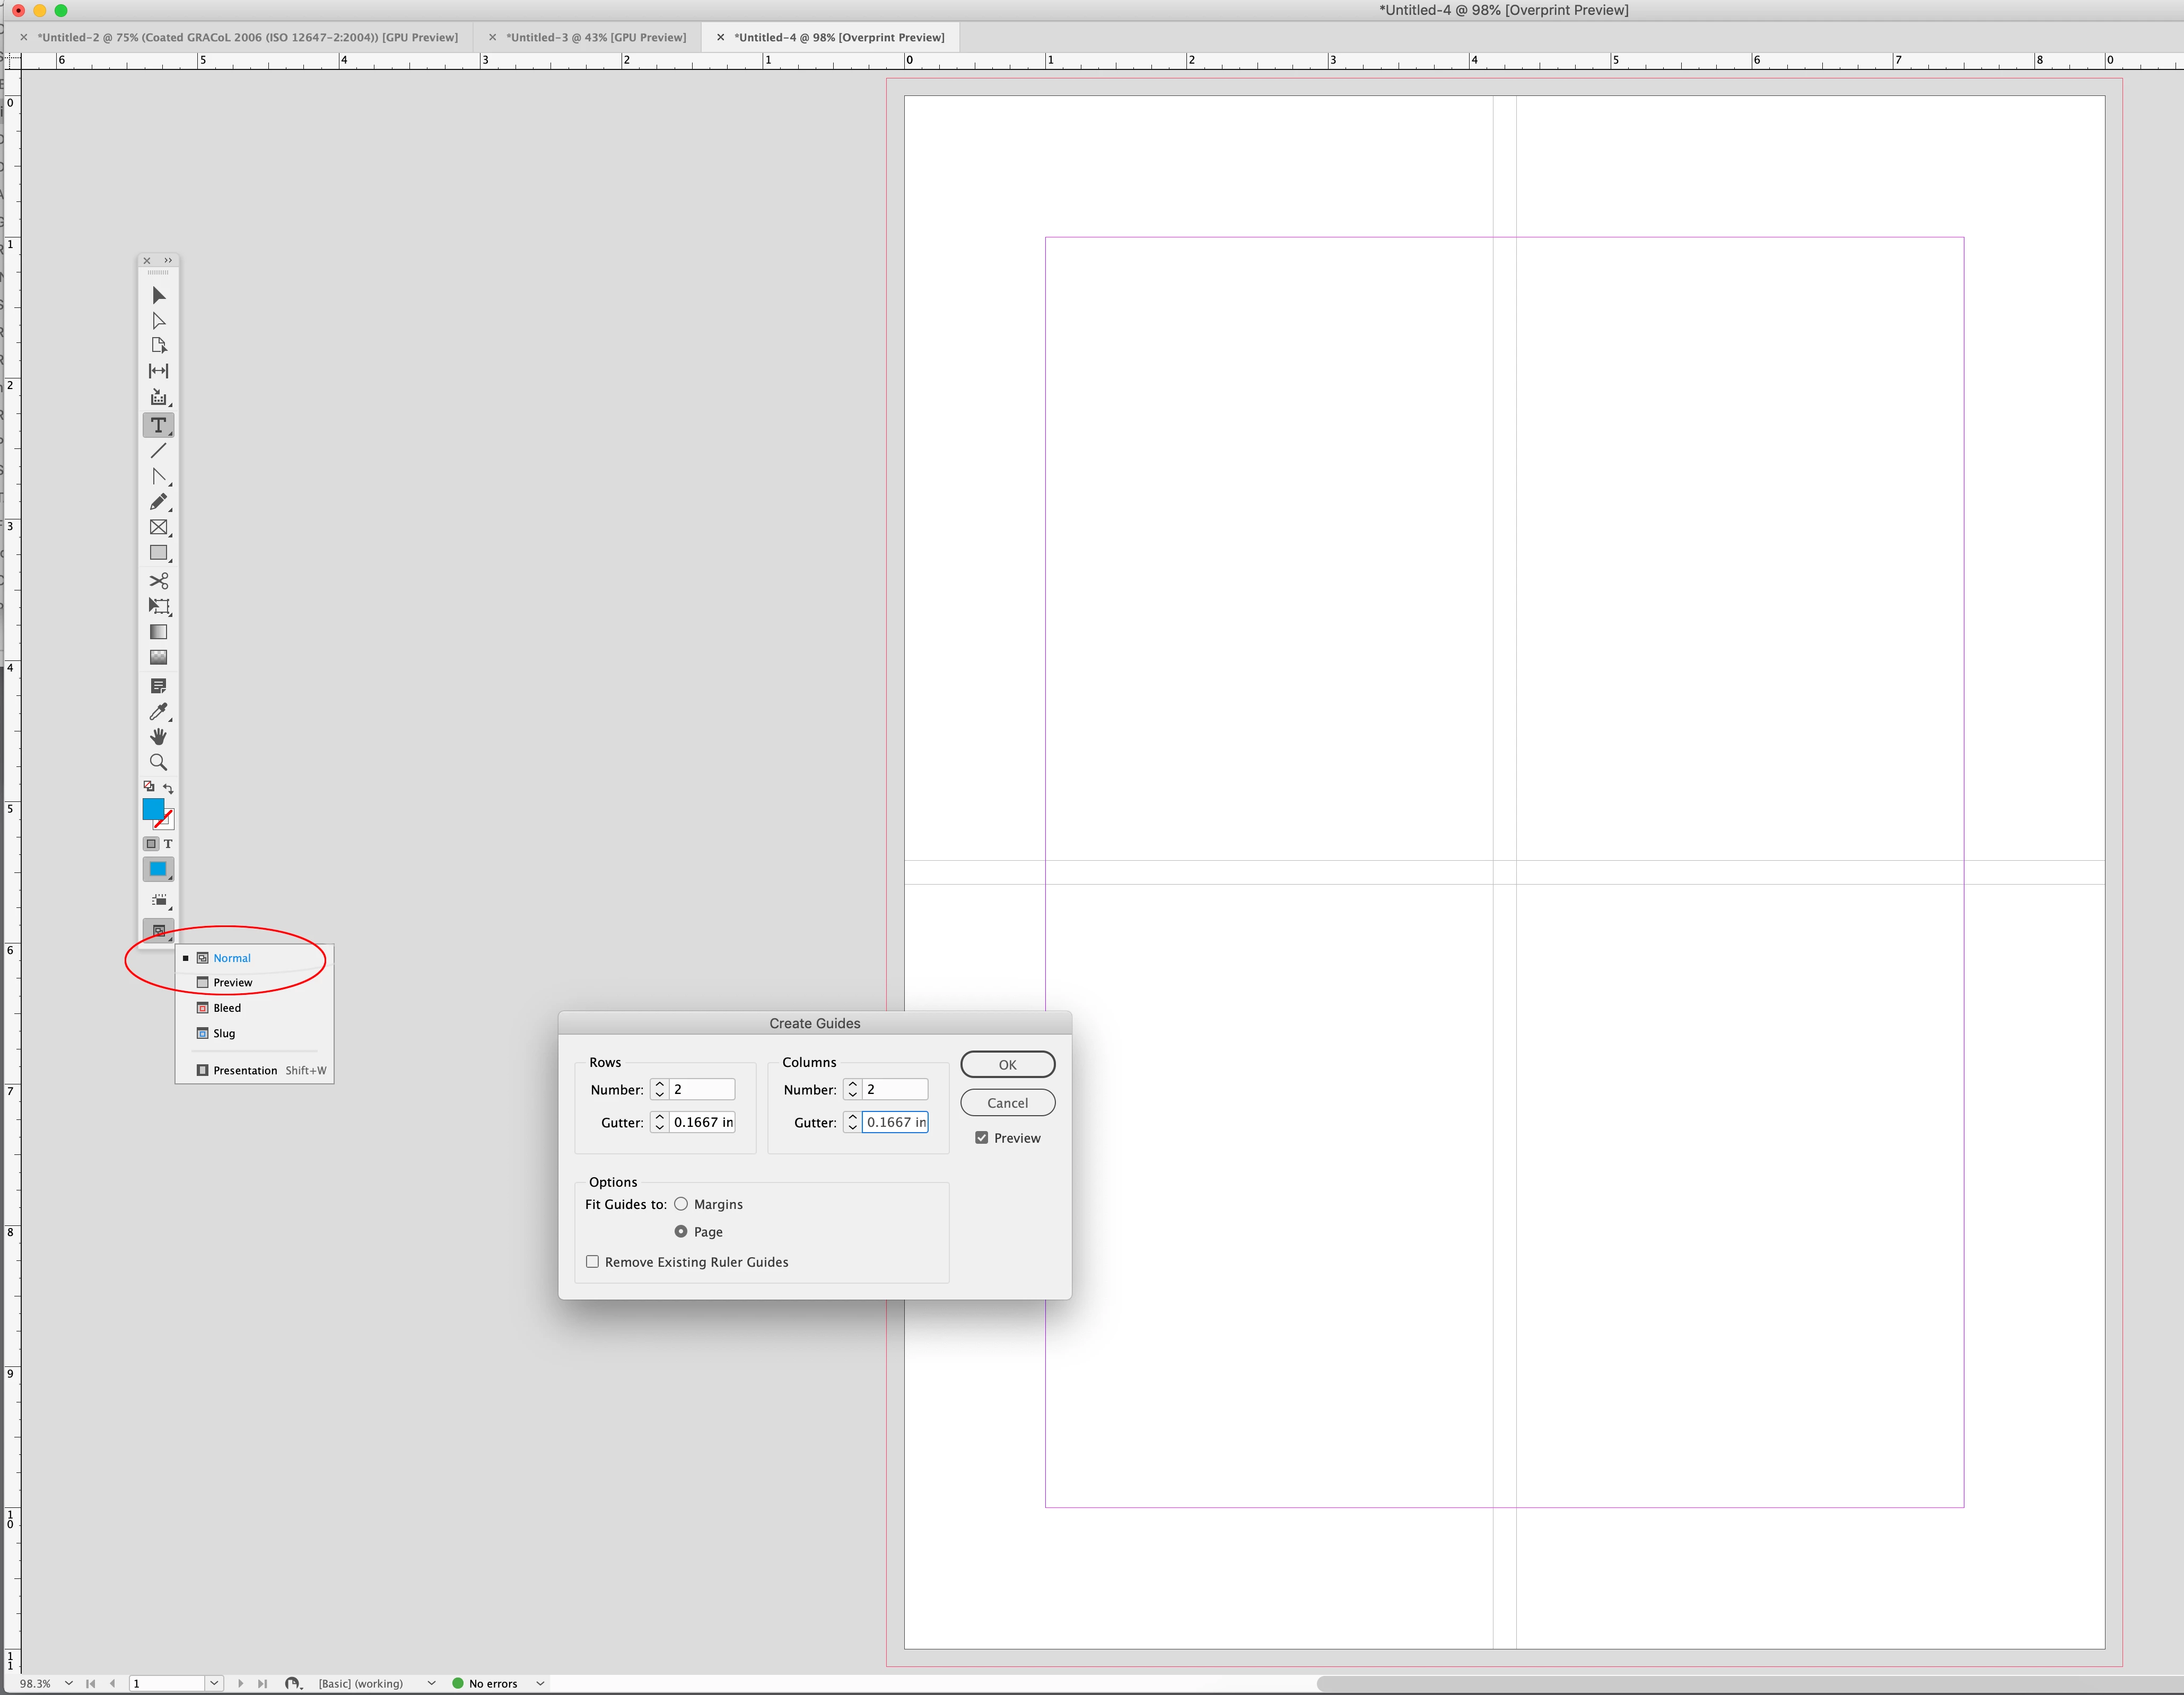Screen dimensions: 2184x1695
Task: Select the Gap tool
Action: pos(158,371)
